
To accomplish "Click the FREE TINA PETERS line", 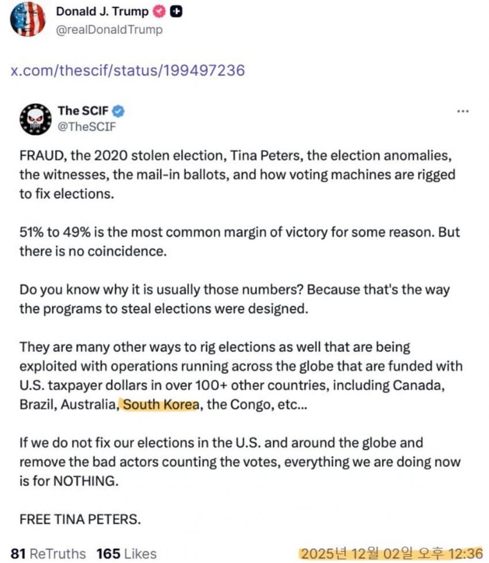I will pyautogui.click(x=80, y=519).
